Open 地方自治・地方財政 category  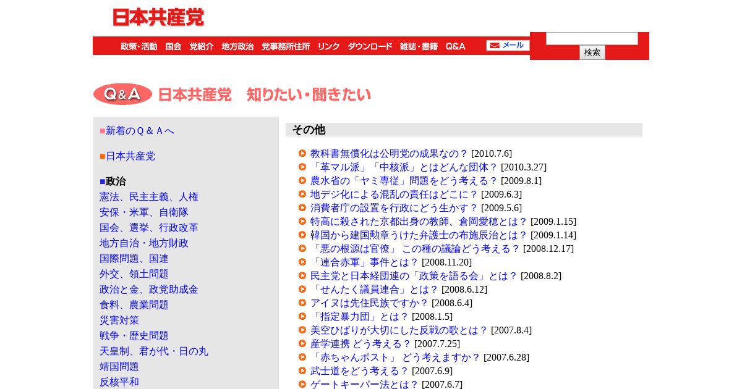(144, 243)
